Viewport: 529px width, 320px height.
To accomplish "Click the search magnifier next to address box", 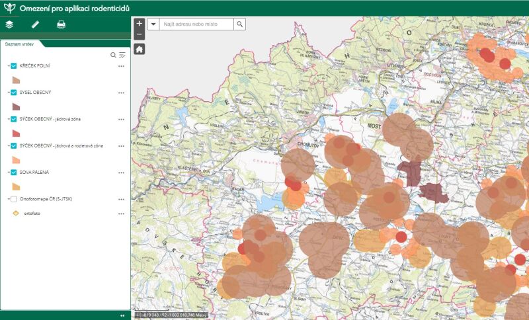I will point(240,24).
